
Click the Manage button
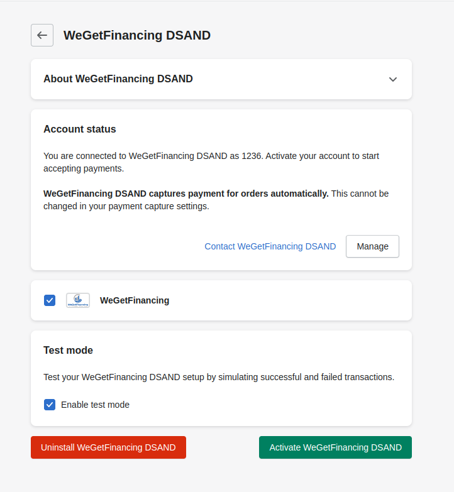[372, 246]
